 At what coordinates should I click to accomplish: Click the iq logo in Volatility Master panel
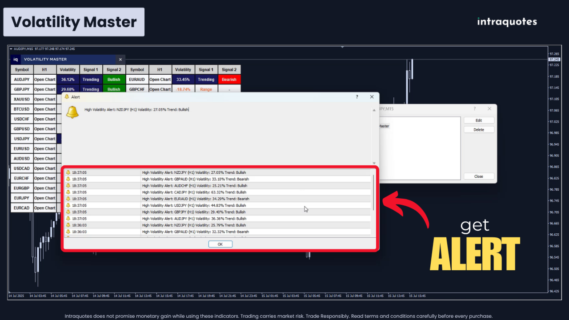pyautogui.click(x=16, y=59)
